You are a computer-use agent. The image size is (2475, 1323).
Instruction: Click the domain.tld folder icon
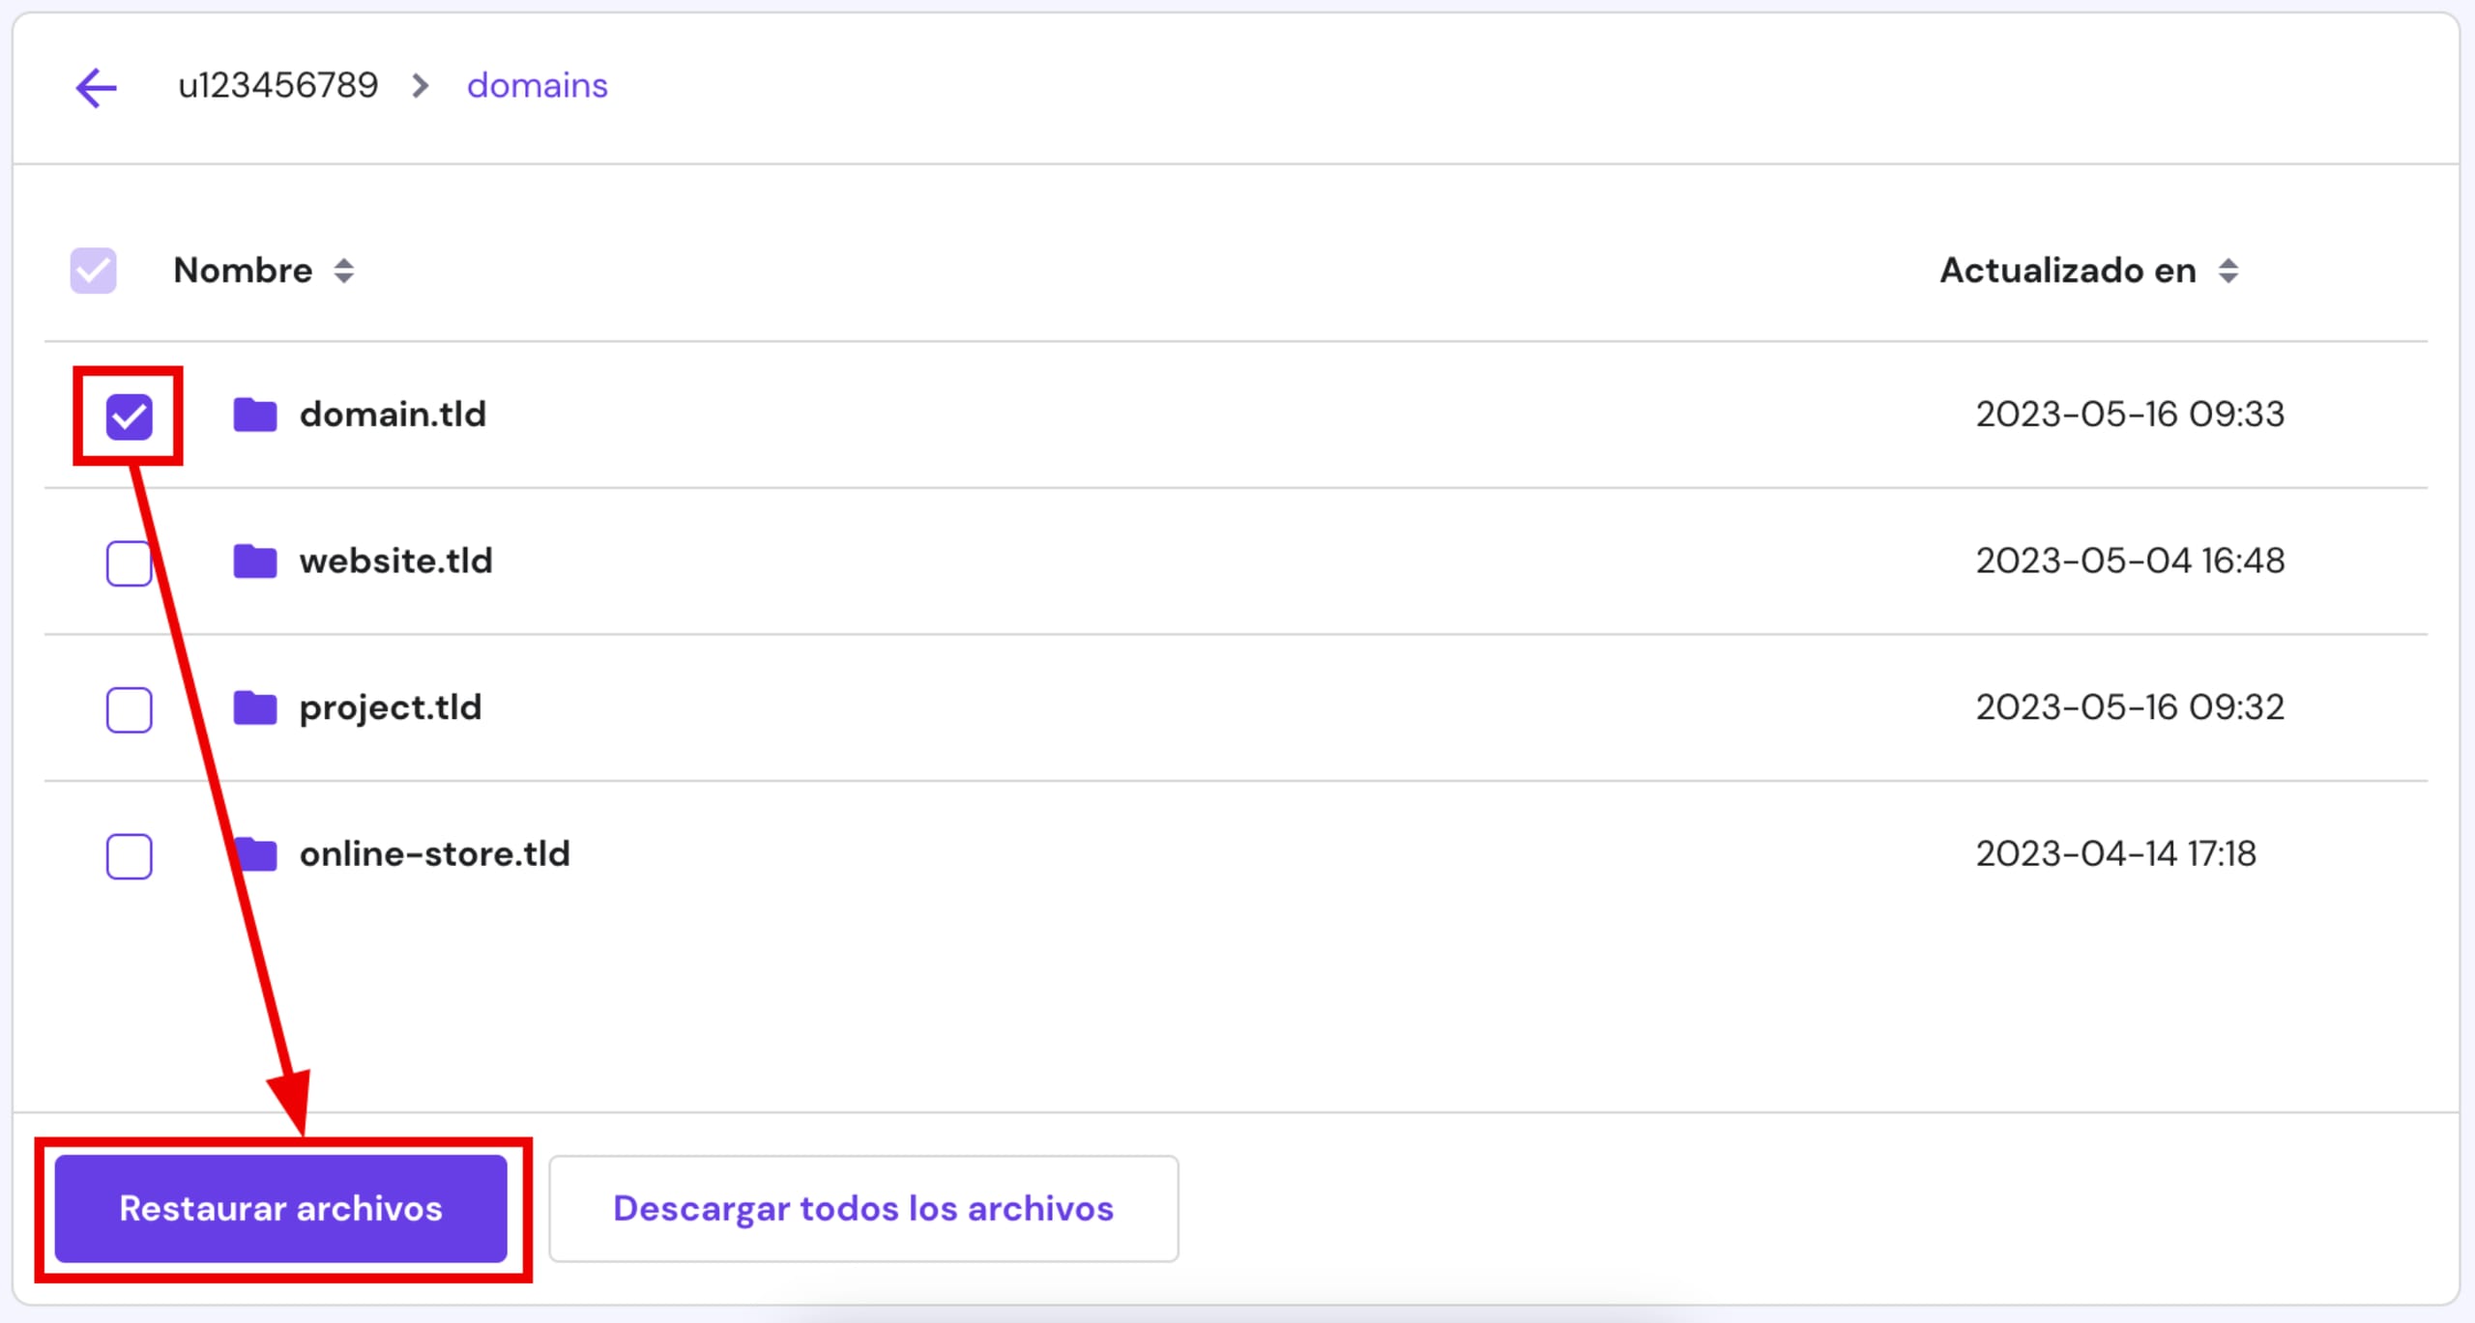pyautogui.click(x=255, y=415)
